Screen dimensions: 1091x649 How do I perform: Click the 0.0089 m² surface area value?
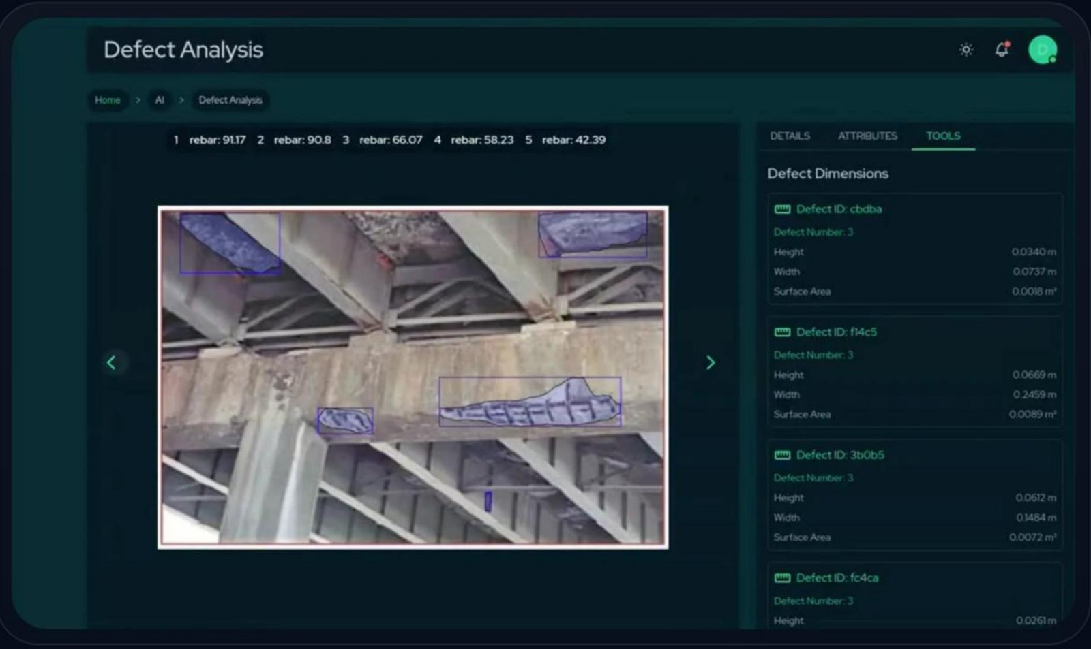pyautogui.click(x=1033, y=415)
